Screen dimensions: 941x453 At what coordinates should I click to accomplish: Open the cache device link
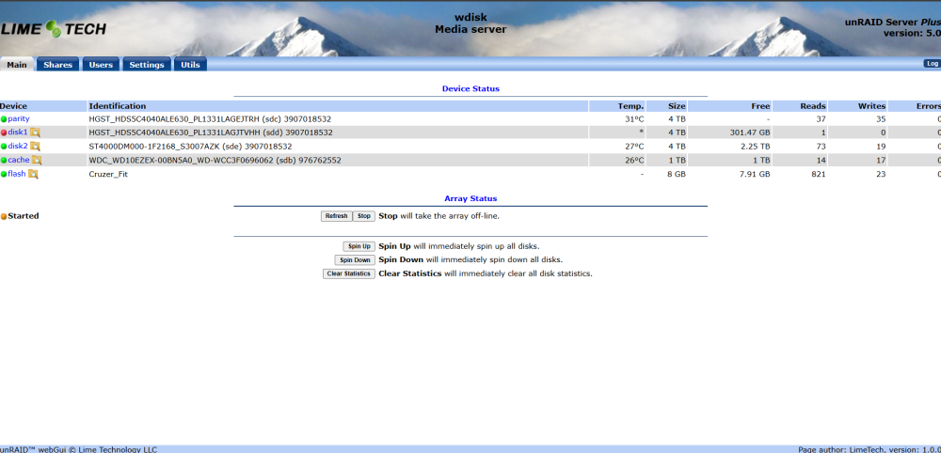(19, 160)
